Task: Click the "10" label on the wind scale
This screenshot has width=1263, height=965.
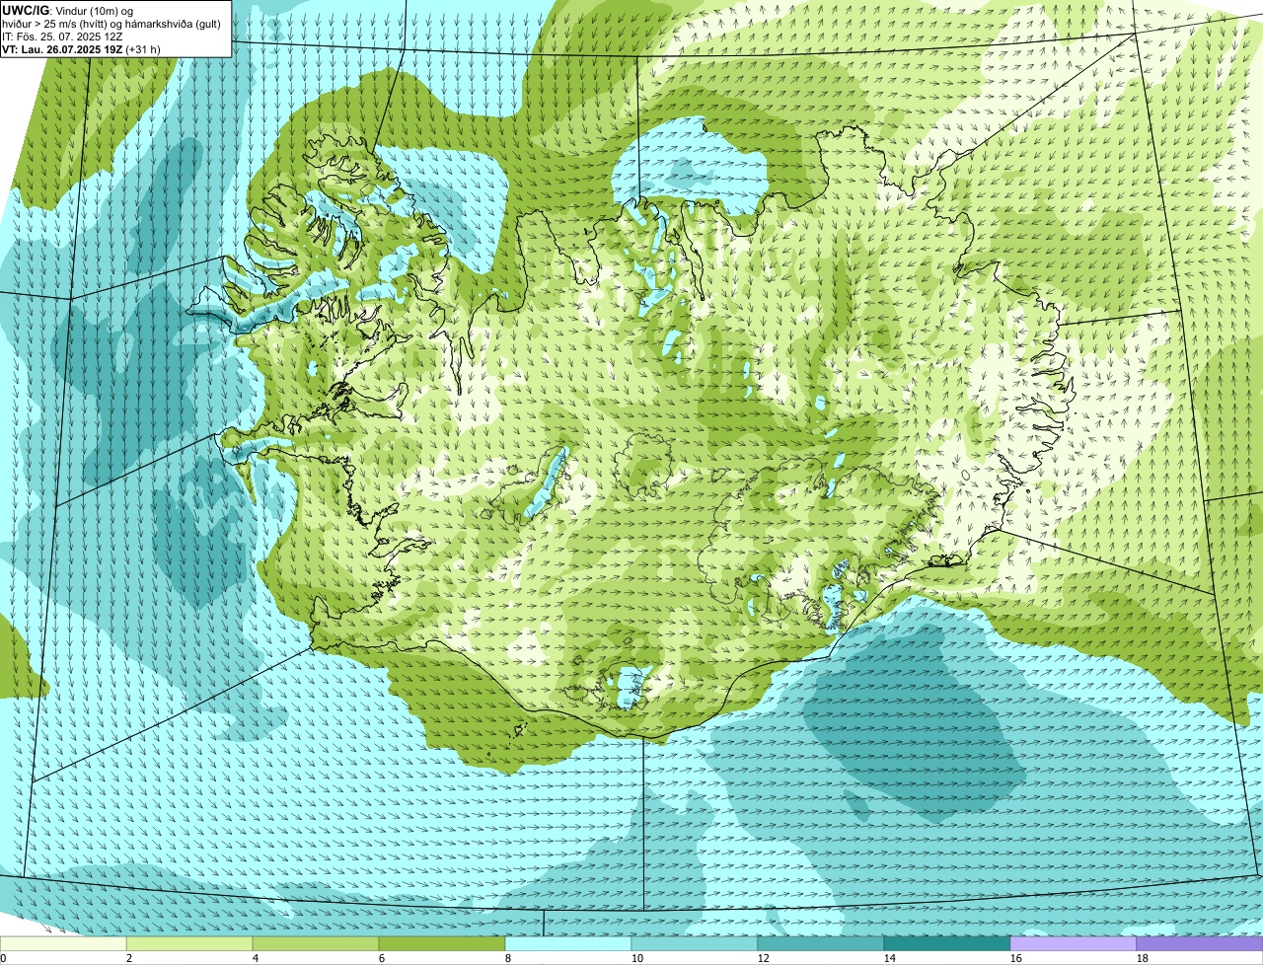Action: tap(637, 958)
